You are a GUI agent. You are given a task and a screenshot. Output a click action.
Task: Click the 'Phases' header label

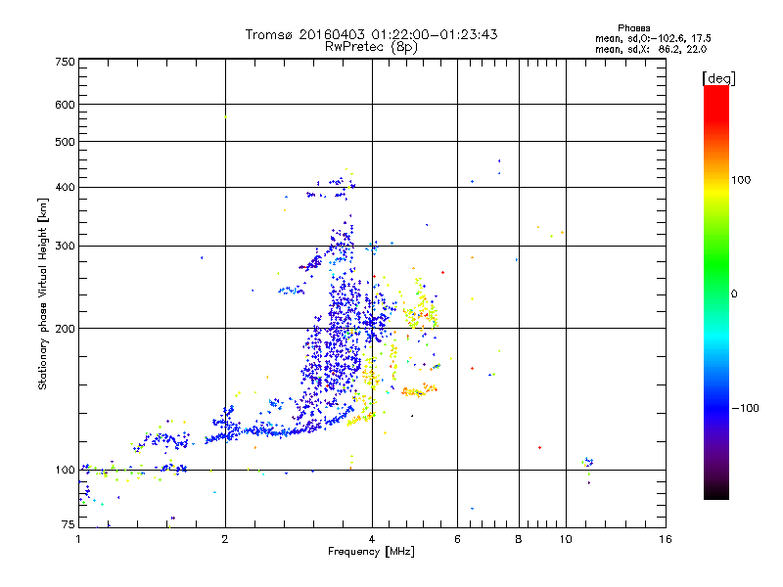click(633, 28)
